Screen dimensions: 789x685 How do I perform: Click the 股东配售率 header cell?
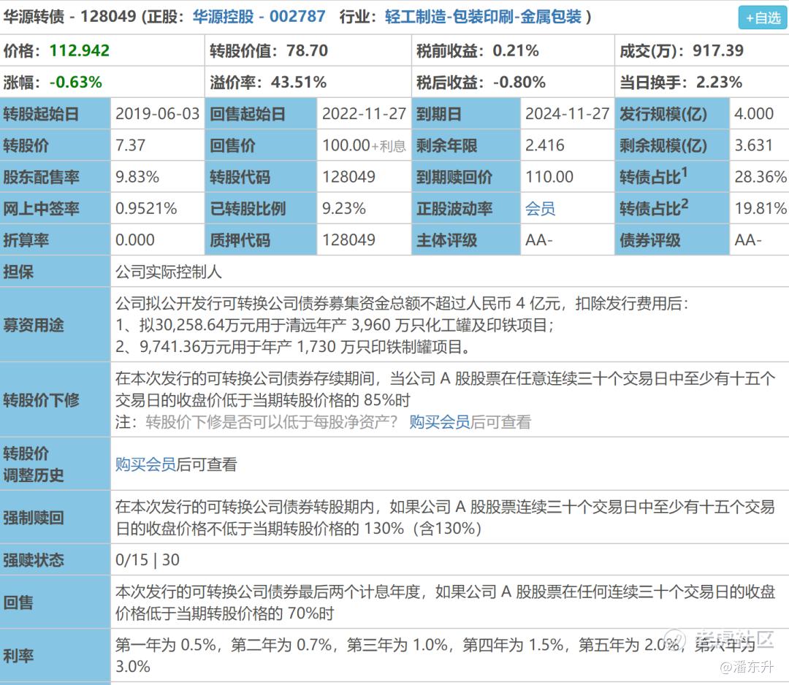pyautogui.click(x=55, y=177)
